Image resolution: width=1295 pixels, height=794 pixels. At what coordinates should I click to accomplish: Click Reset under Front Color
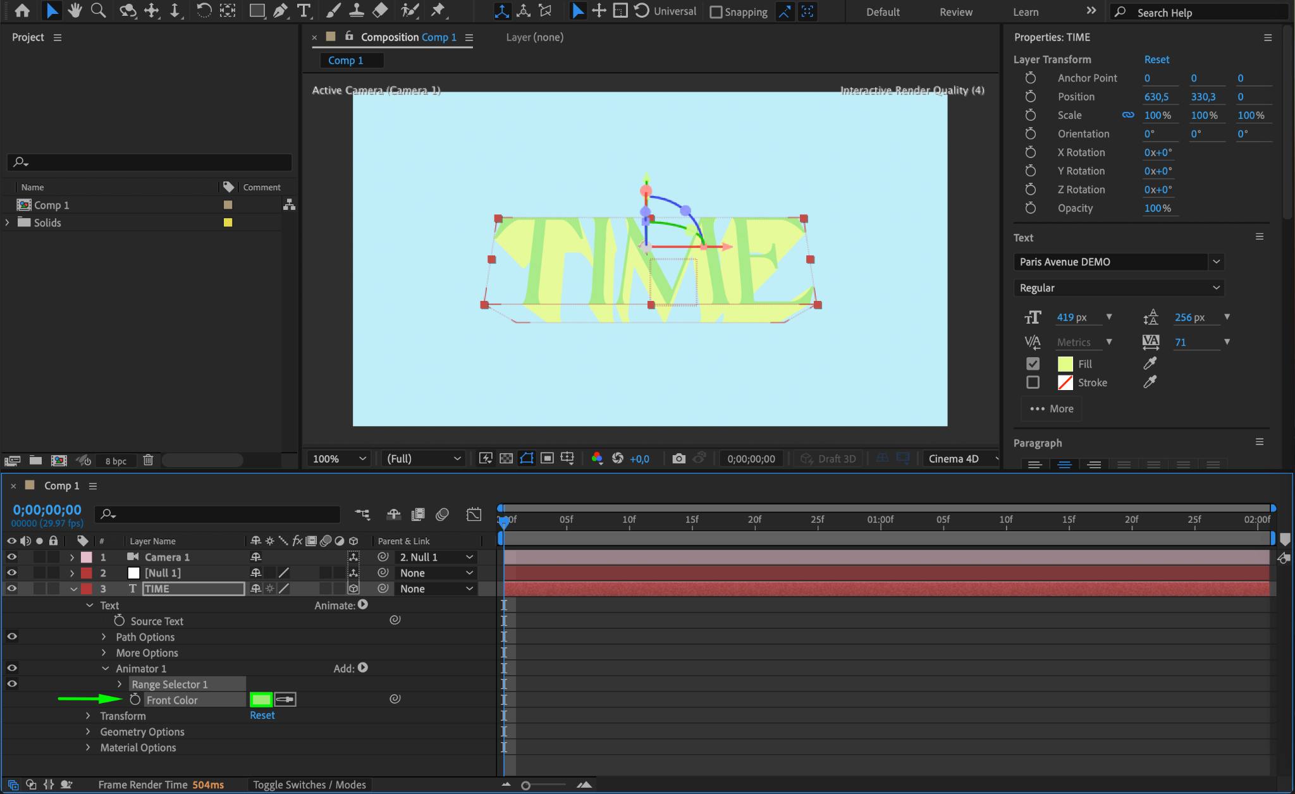tap(262, 716)
